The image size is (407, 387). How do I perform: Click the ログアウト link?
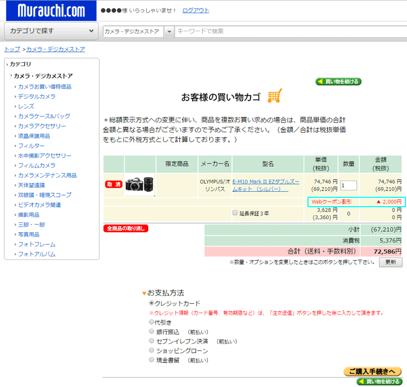click(x=196, y=10)
